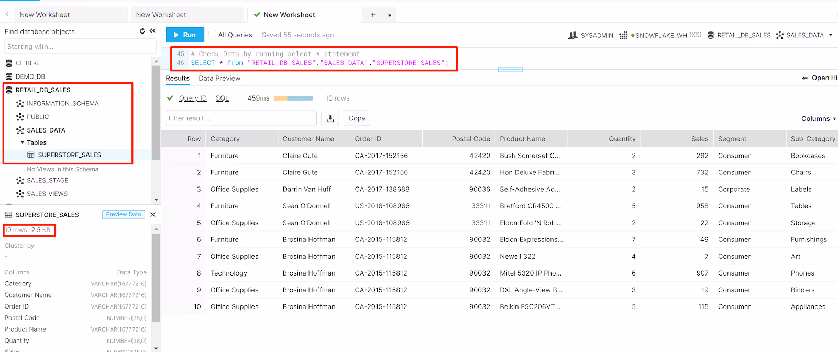Expand the SALES_STAGE schema
This screenshot has height=352, width=838.
click(x=48, y=180)
